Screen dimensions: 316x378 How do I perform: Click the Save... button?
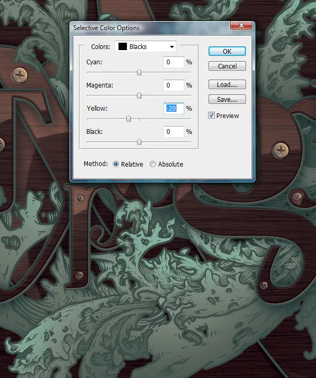(227, 99)
